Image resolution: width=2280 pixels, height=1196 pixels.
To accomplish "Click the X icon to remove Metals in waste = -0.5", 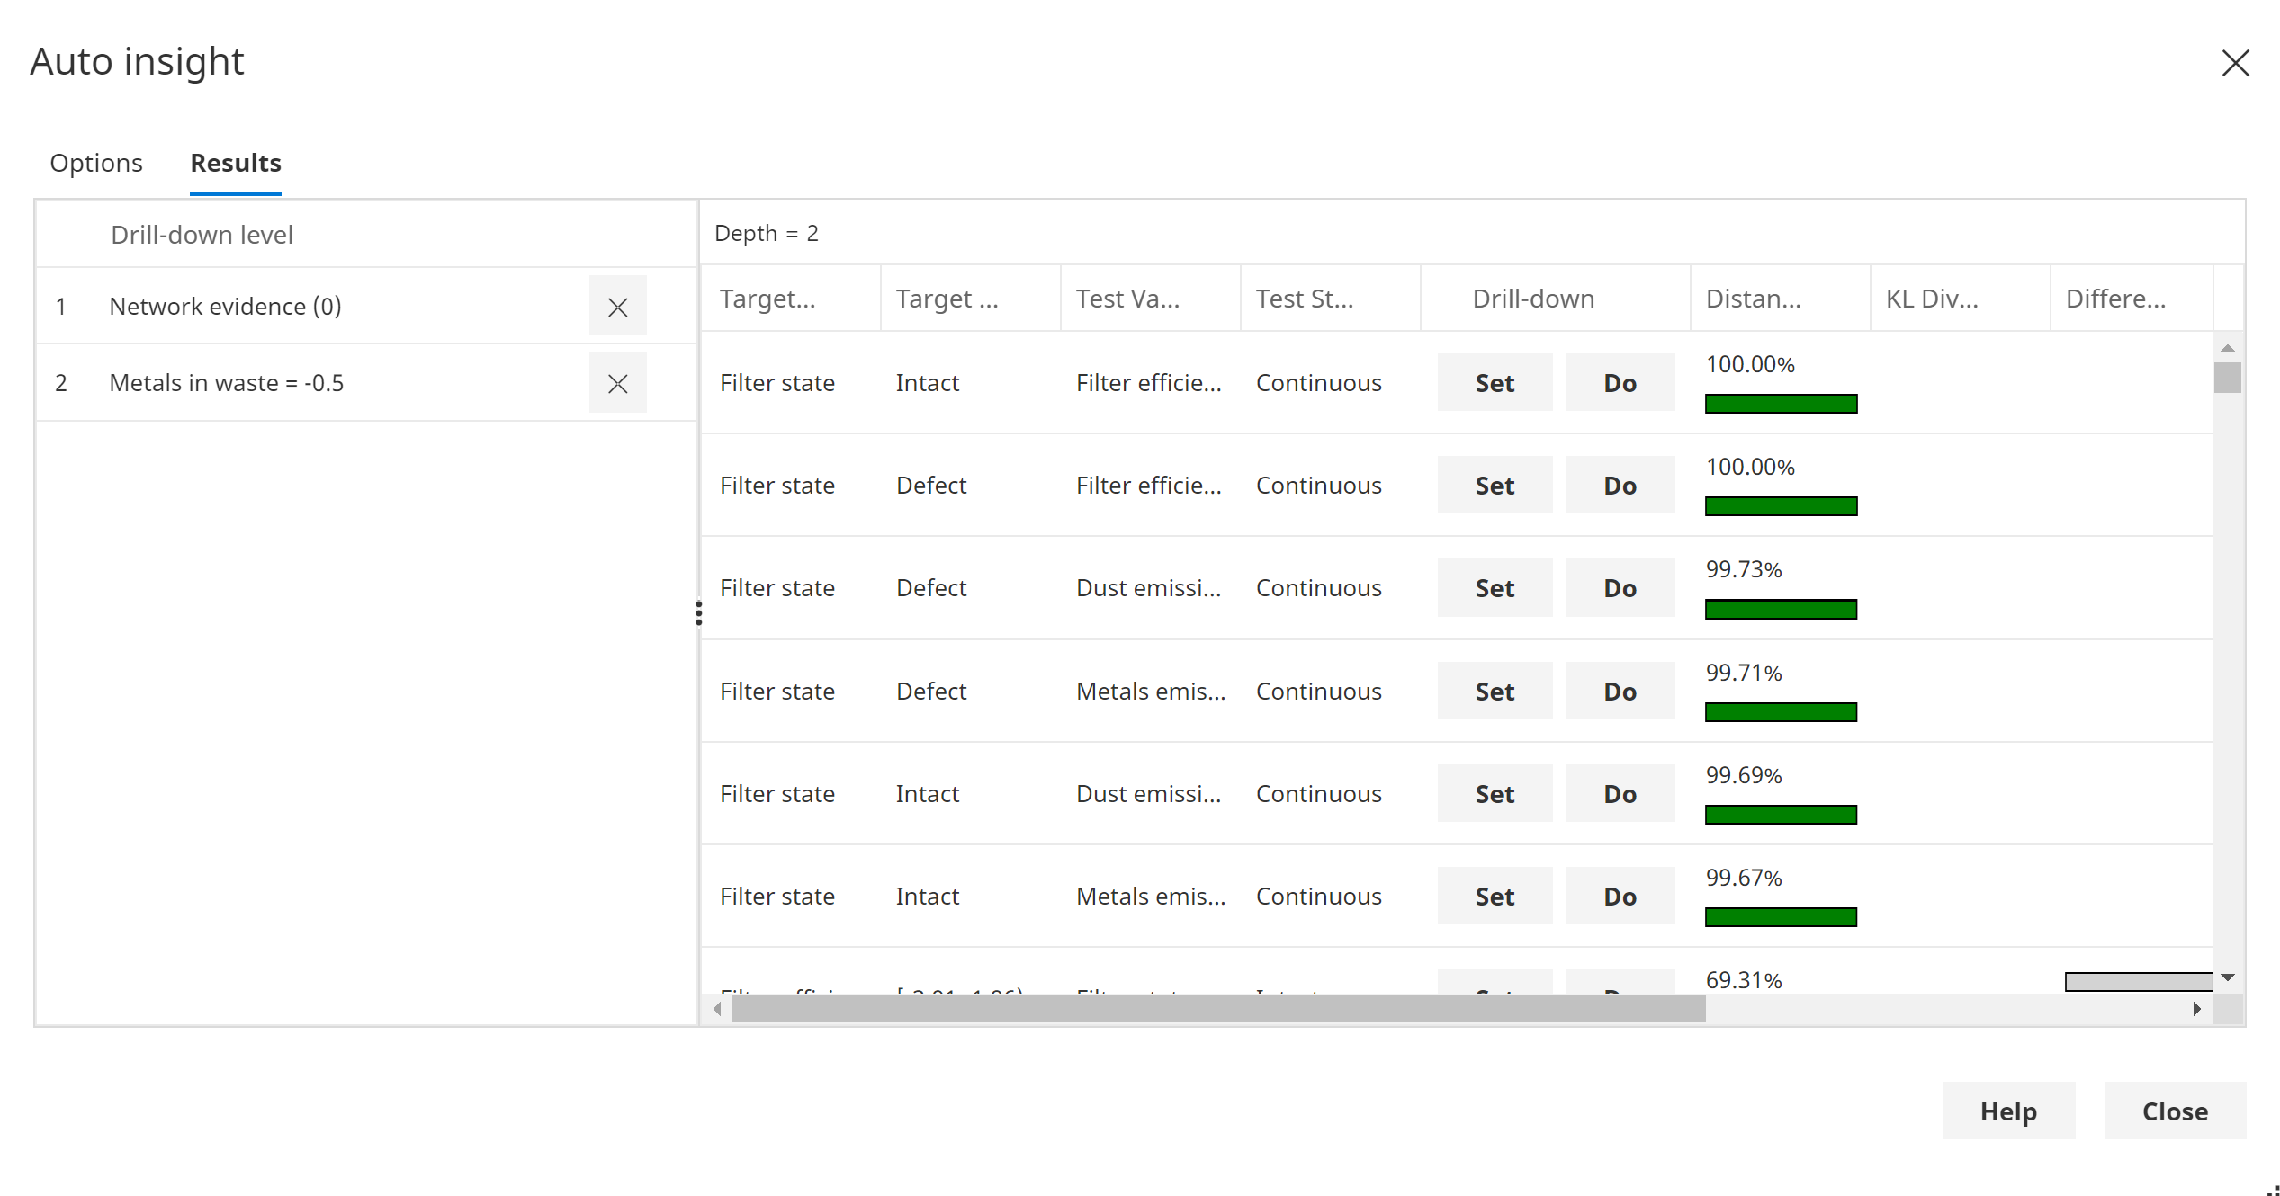I will (616, 384).
